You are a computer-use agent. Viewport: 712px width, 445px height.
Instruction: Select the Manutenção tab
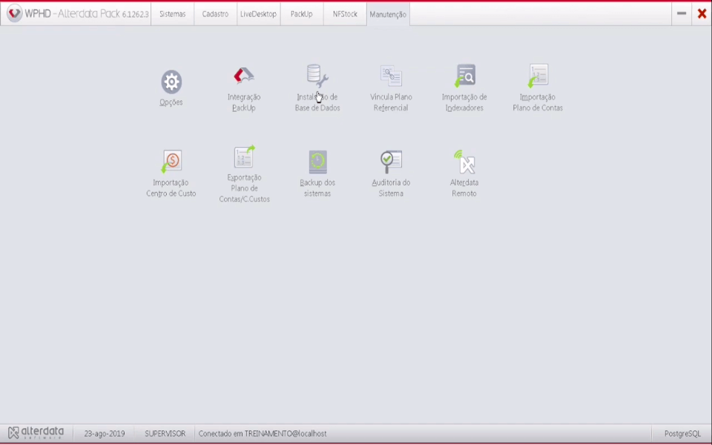[388, 14]
